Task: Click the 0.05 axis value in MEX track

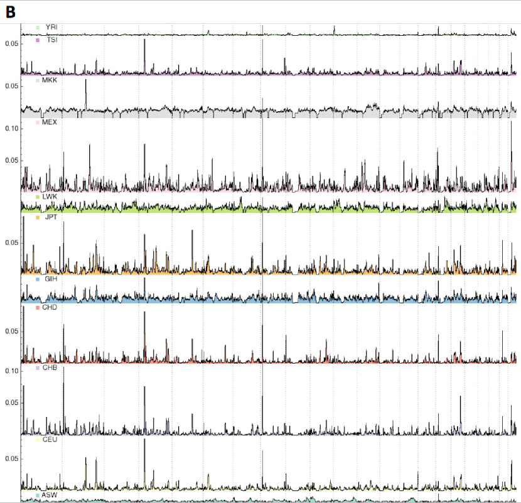Action: [x=12, y=160]
